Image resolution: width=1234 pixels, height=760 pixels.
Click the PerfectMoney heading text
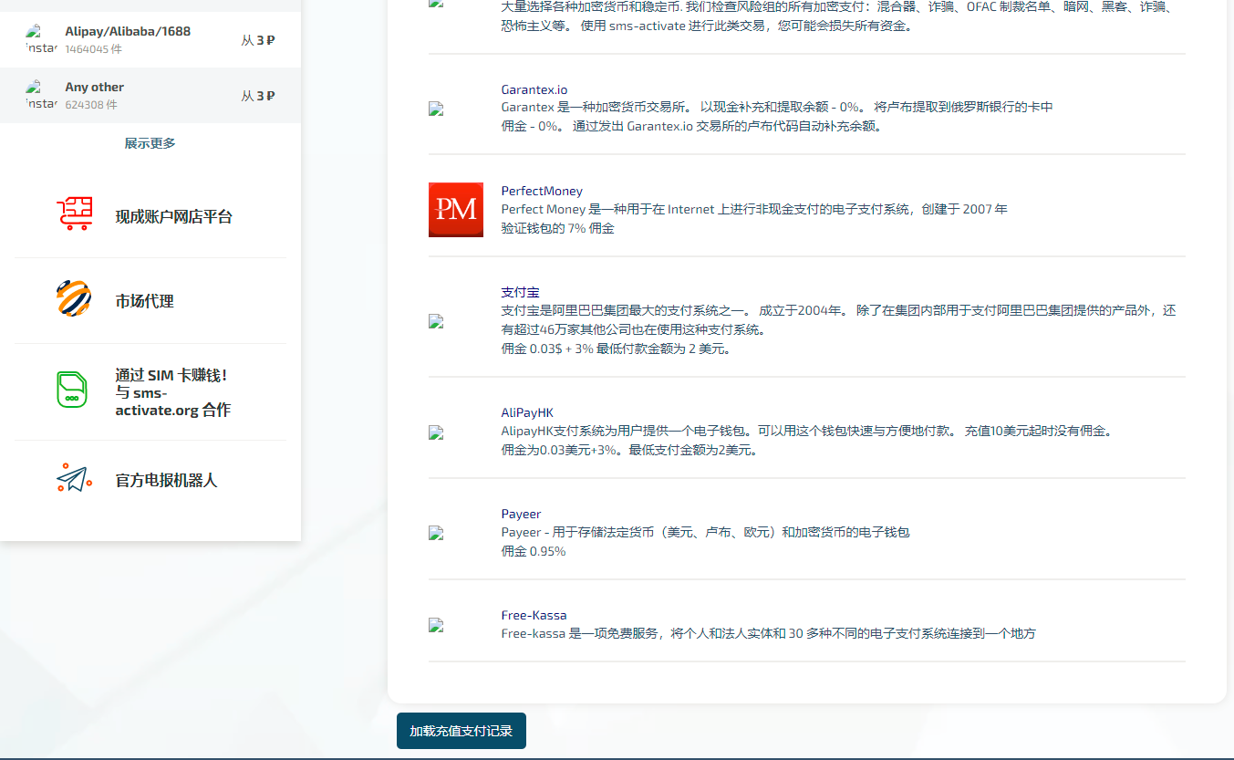point(541,191)
